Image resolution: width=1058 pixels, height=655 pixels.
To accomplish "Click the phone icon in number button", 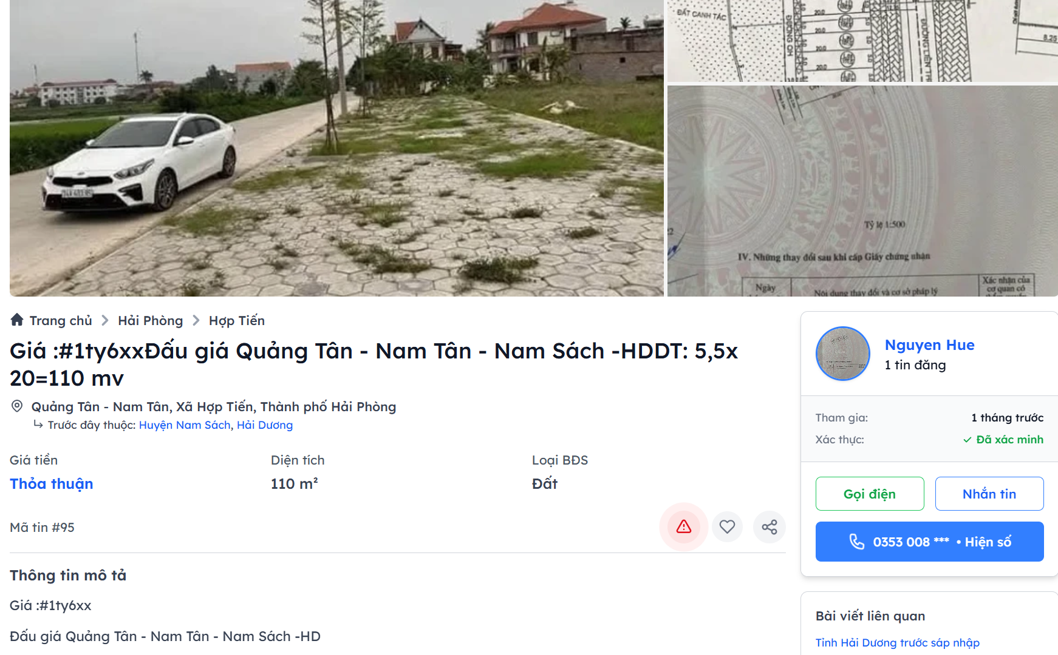I will coord(856,542).
